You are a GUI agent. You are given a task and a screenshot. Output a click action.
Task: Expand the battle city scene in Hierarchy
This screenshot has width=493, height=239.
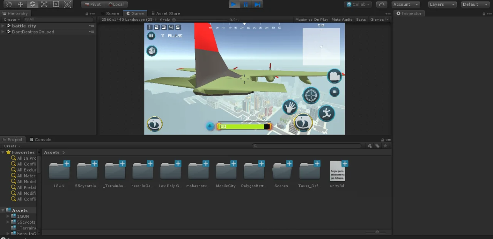(3, 26)
